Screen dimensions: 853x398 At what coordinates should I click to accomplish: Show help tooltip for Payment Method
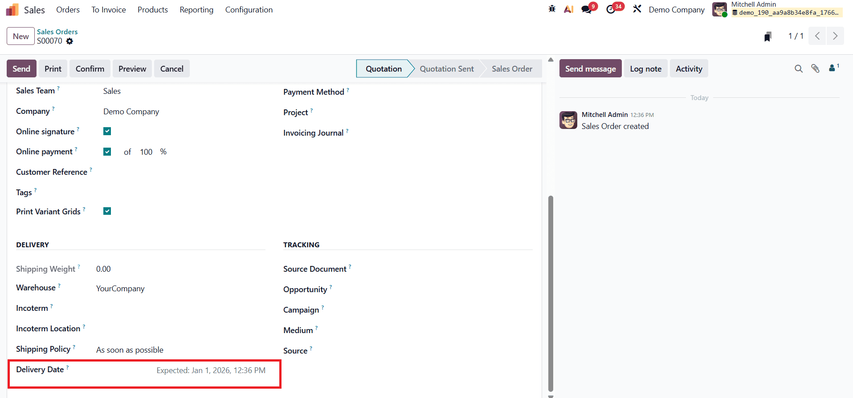[x=348, y=89]
